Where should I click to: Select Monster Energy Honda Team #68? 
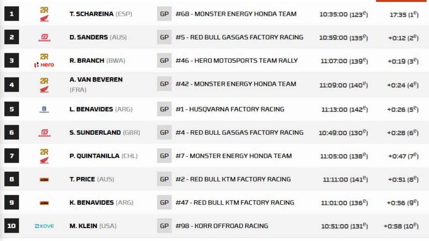click(236, 14)
